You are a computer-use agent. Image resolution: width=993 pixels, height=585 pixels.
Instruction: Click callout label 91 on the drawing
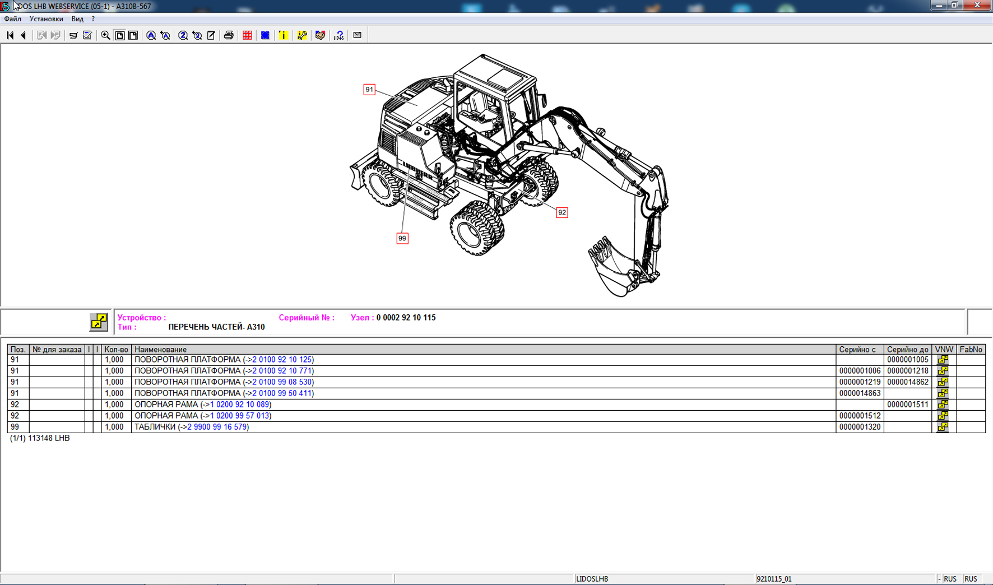(x=369, y=90)
